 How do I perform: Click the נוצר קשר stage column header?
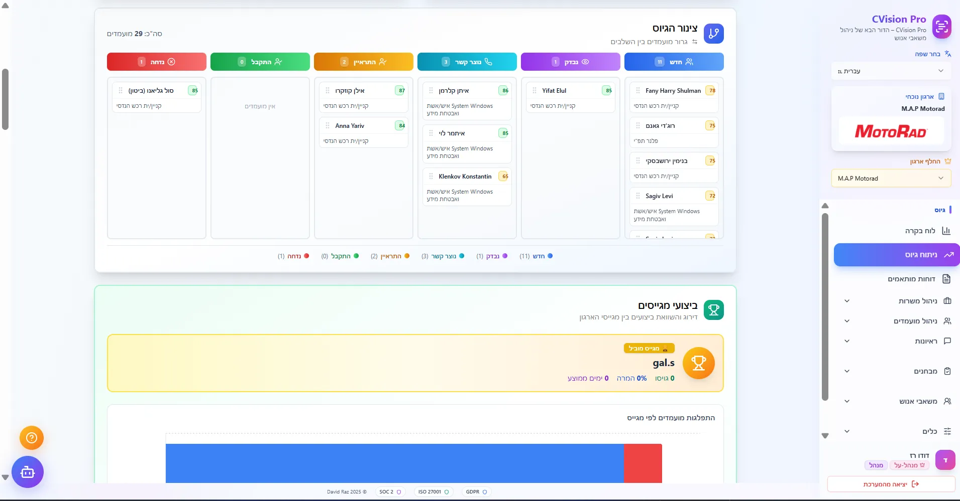point(467,62)
